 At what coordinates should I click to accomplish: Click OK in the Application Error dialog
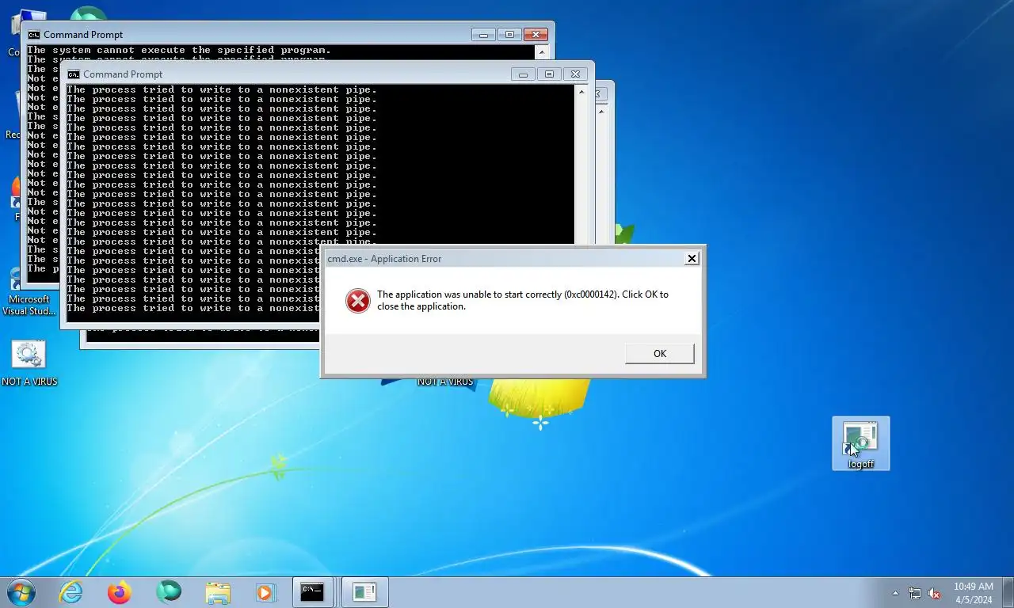click(659, 353)
